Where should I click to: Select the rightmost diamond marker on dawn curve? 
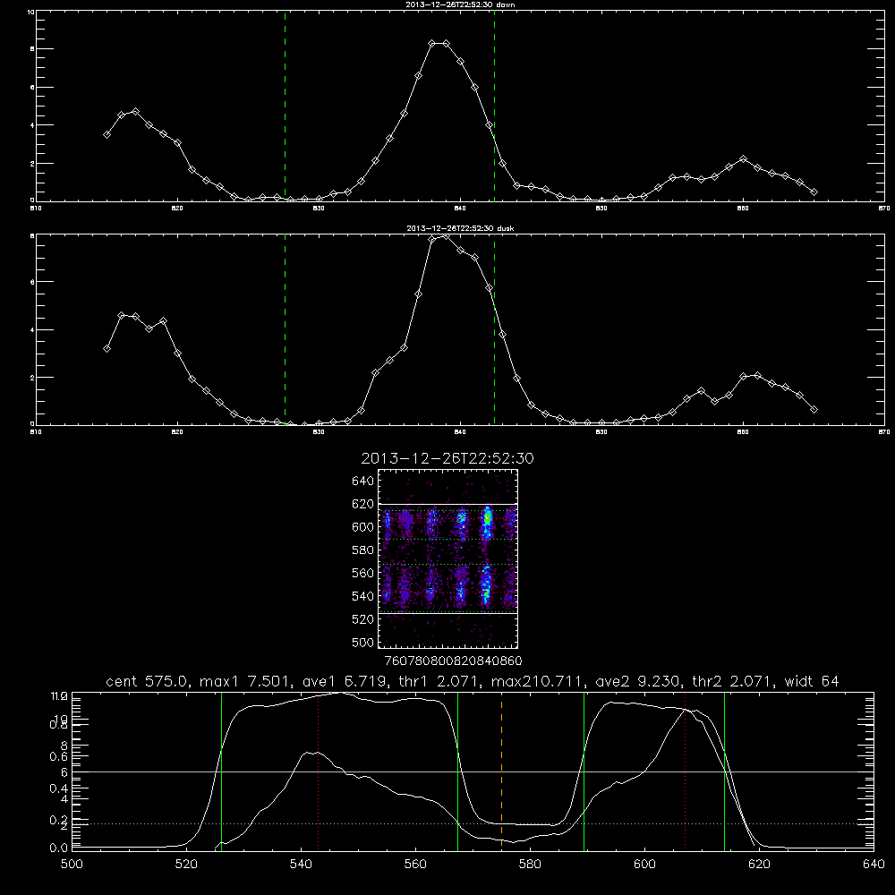[814, 192]
